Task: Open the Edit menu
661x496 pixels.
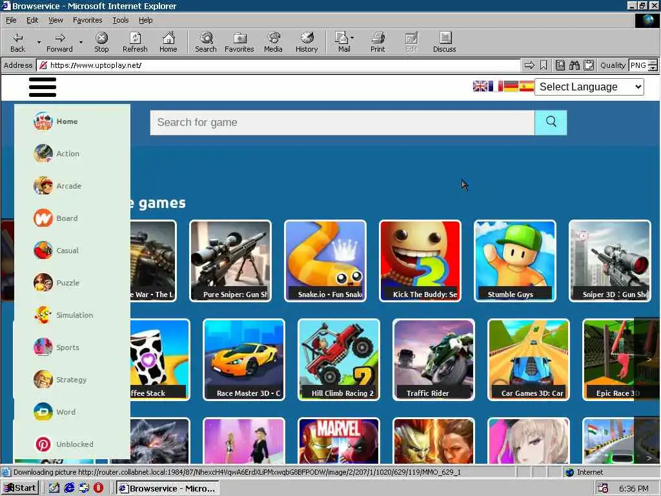Action: [32, 20]
